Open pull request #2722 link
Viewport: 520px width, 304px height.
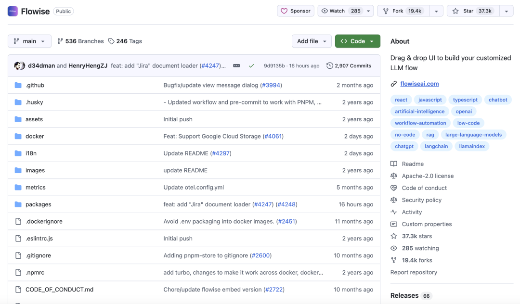pos(274,290)
